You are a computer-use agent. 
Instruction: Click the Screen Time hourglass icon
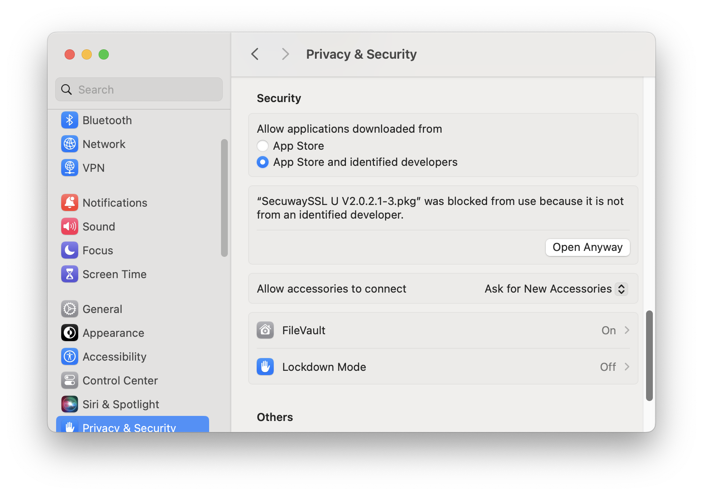70,274
